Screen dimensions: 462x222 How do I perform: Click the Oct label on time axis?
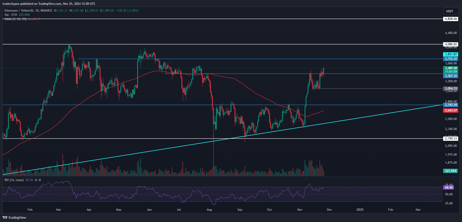[x=269, y=210]
